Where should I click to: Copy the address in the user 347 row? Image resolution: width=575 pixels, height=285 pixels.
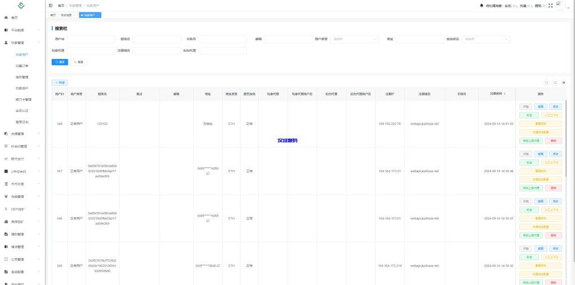click(x=208, y=174)
